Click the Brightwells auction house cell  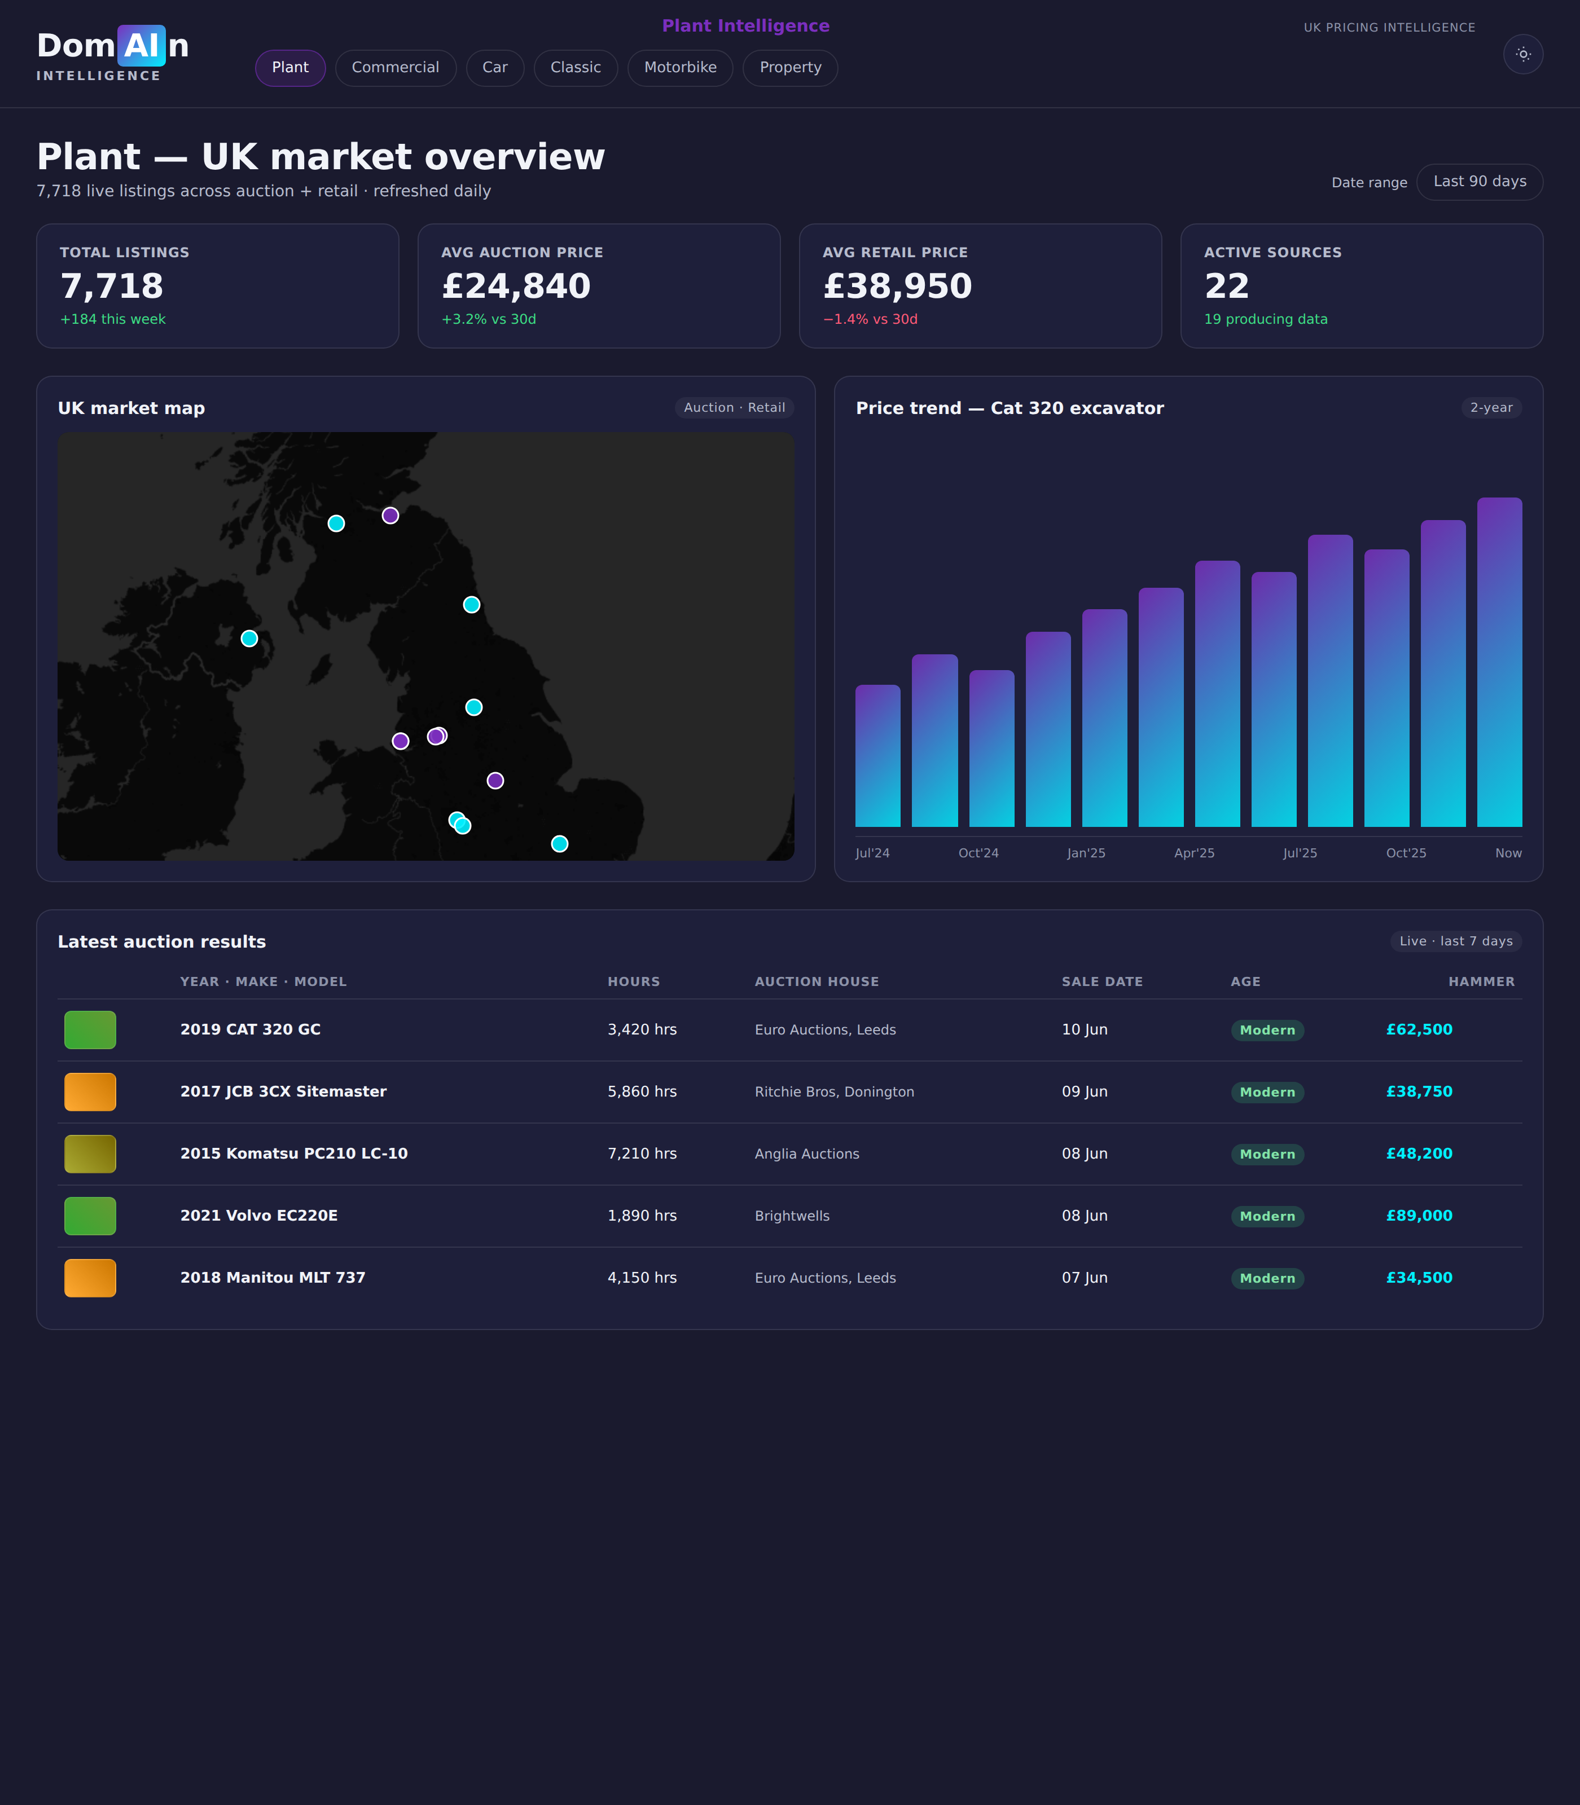pyautogui.click(x=792, y=1216)
